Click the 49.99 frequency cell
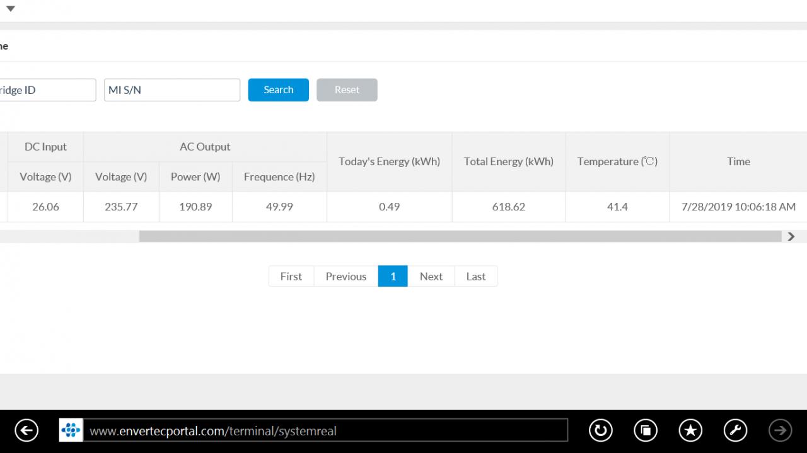The width and height of the screenshot is (807, 453). click(x=279, y=207)
